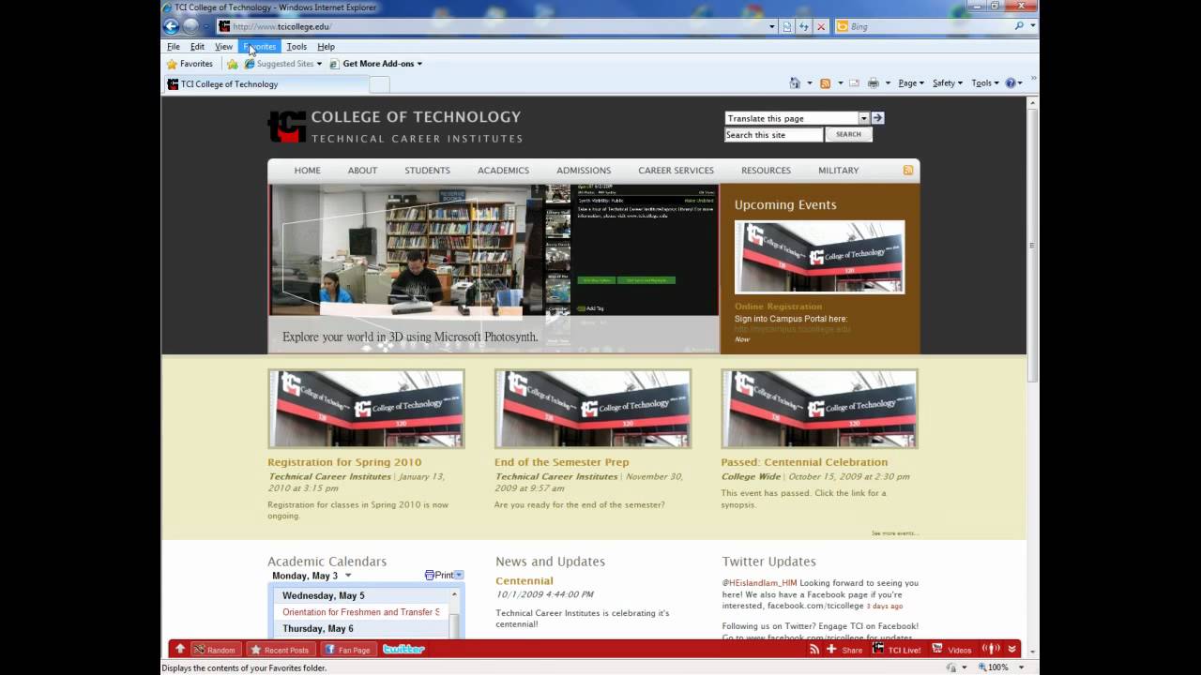1201x675 pixels.
Task: Click Orientation for Freshmen and Transfer calendar entry
Action: click(361, 612)
